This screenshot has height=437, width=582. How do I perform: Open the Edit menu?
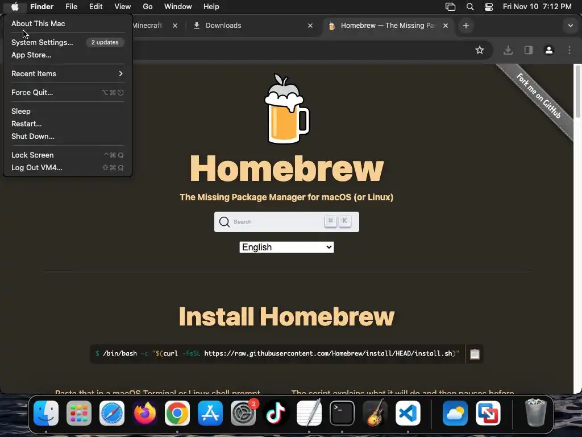[95, 6]
